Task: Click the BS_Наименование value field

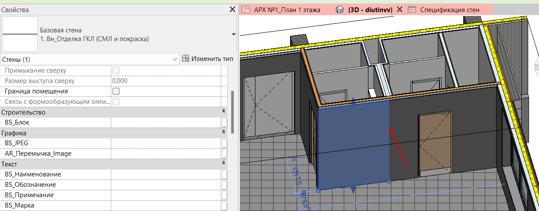Action: click(x=166, y=174)
